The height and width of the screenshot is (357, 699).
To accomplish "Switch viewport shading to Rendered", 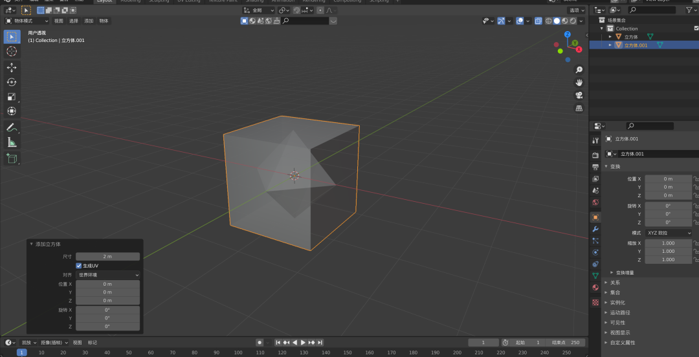I will pos(573,21).
